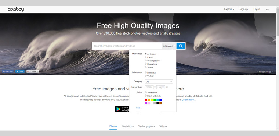Enable the Transparent color checkbox
279x136 pixels.
click(x=146, y=92)
